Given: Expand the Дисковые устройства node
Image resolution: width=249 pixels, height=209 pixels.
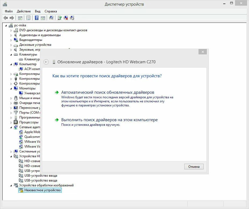Looking at the screenshot, I should click(x=11, y=45).
